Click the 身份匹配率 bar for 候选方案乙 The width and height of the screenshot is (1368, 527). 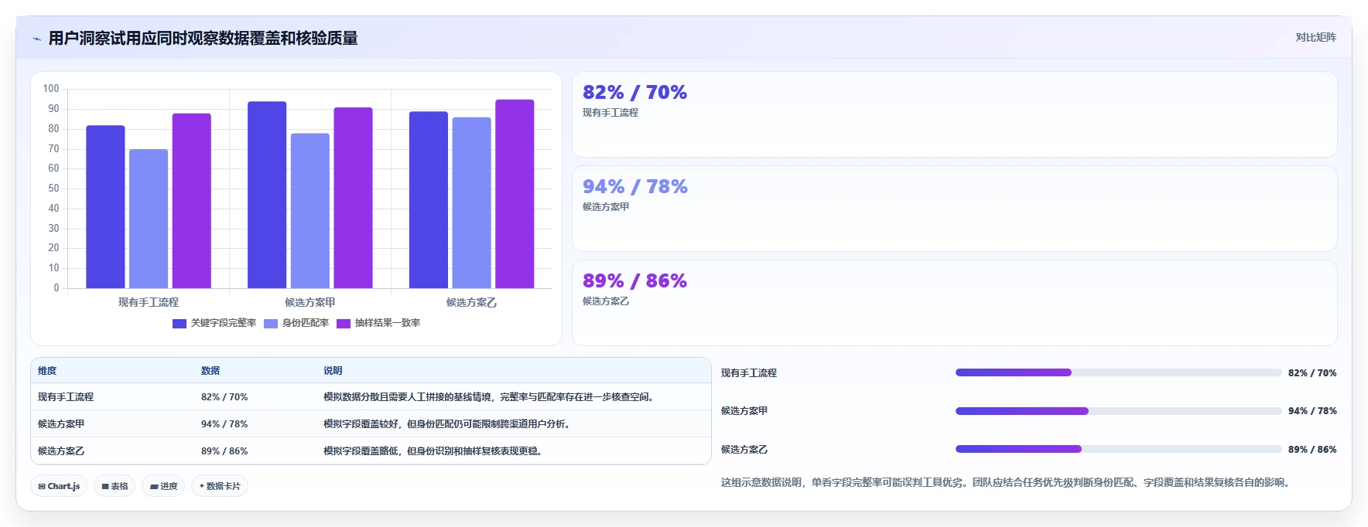pyautogui.click(x=472, y=202)
